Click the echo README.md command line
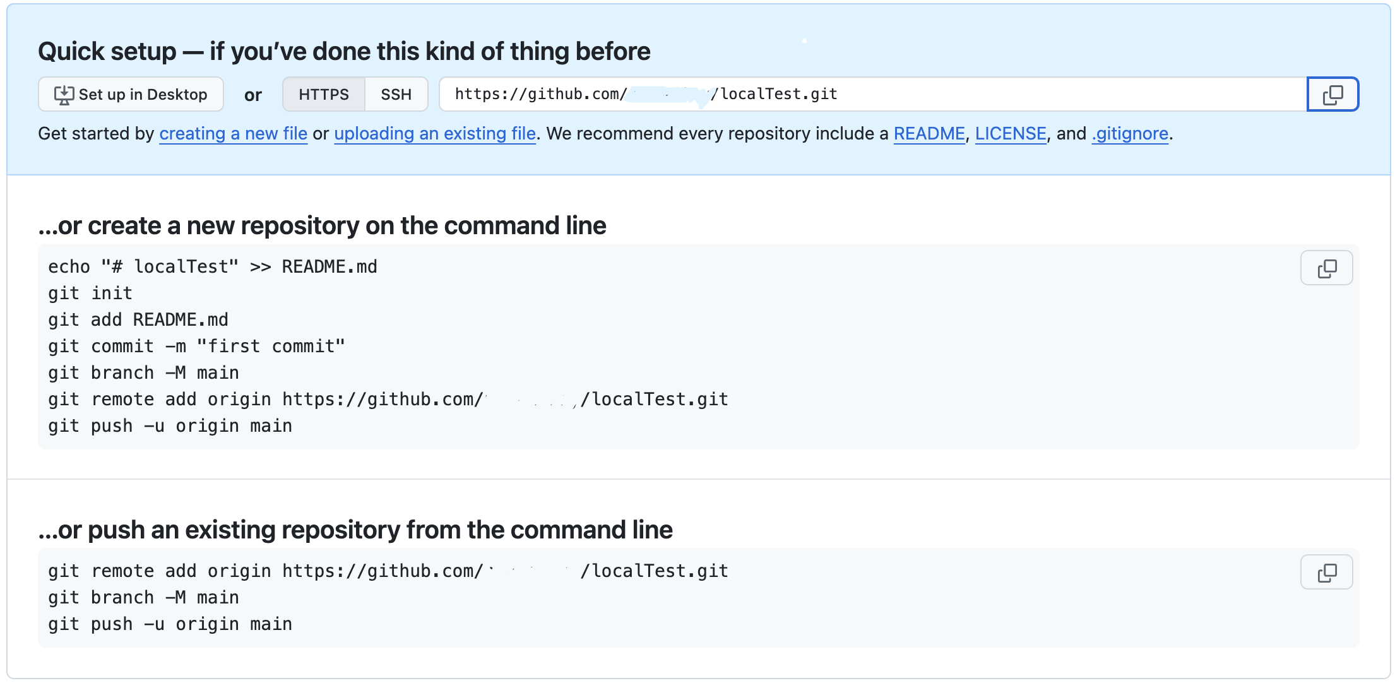Screen dimensions: 1395x683 click(x=212, y=267)
